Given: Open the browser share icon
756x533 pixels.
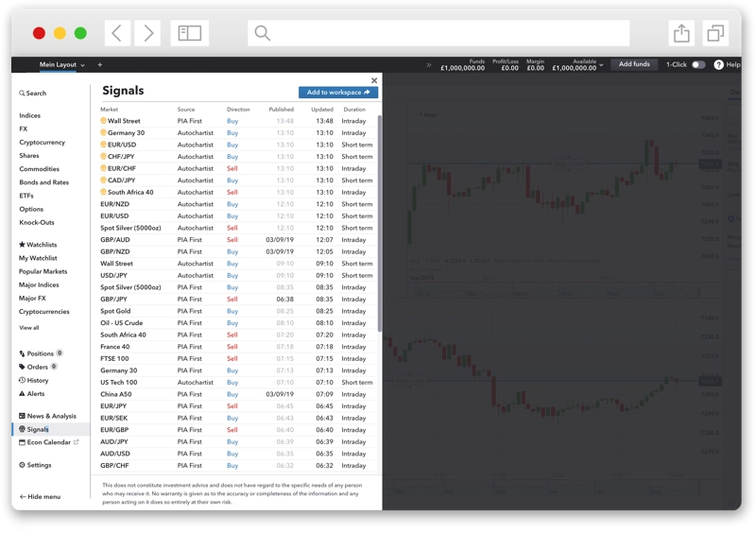Looking at the screenshot, I should tap(680, 33).
